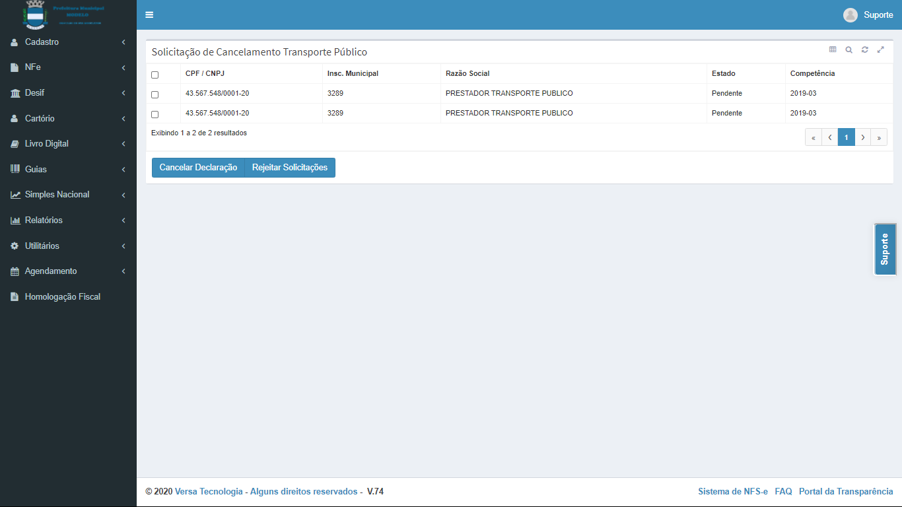Open the Simples Nacional menu item
Viewport: 902px width, 507px height.
click(57, 195)
